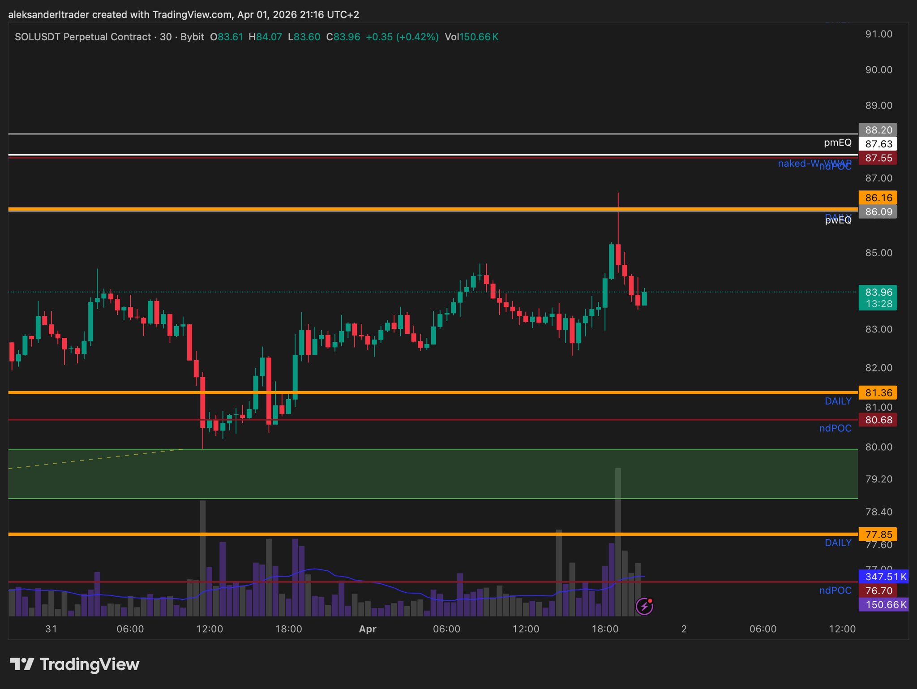This screenshot has width=917, height=689.
Task: Click the purple 150.66K volume tag
Action: point(884,605)
